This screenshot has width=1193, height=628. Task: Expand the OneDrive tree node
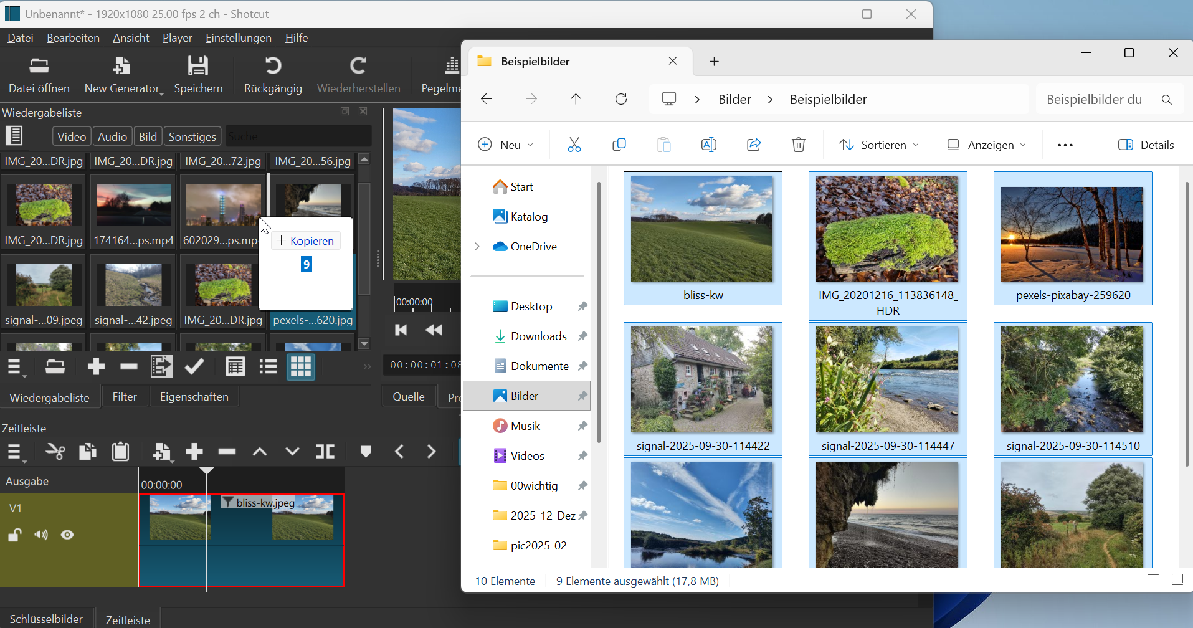click(477, 247)
